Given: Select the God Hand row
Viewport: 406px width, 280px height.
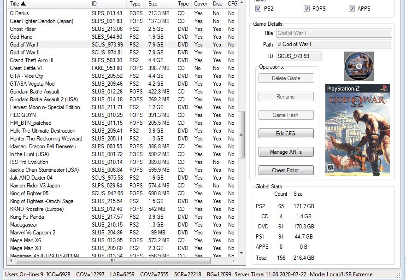Looking at the screenshot, I should 123,37.
